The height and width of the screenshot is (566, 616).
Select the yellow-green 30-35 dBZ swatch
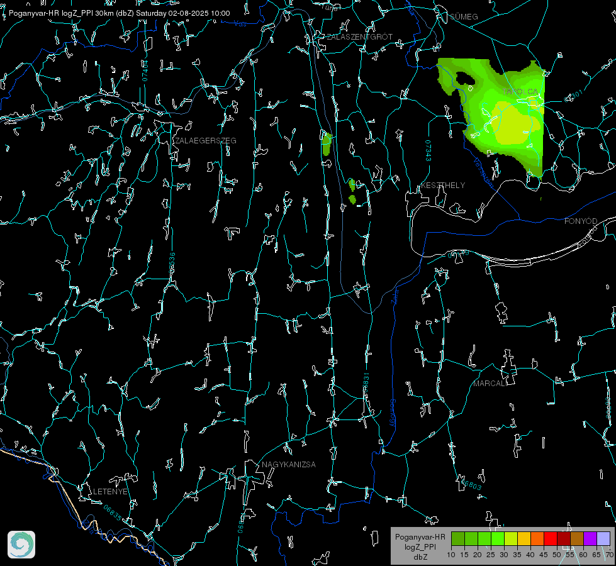511,538
